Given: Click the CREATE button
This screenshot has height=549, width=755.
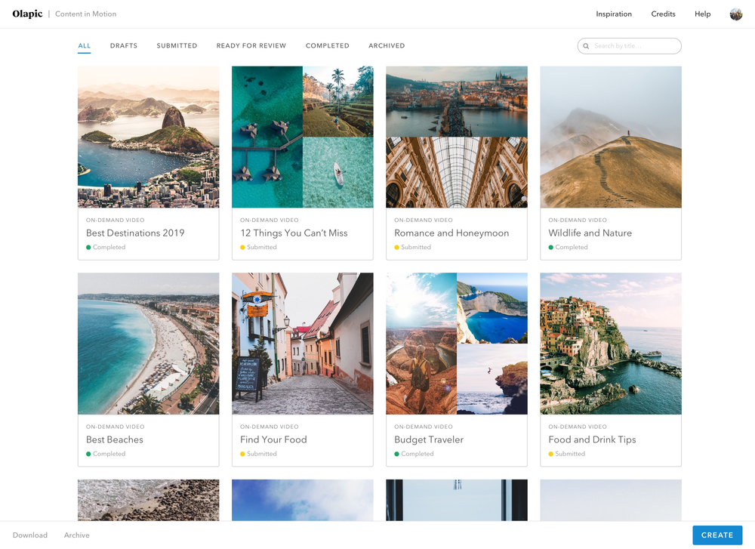Looking at the screenshot, I should 717,535.
